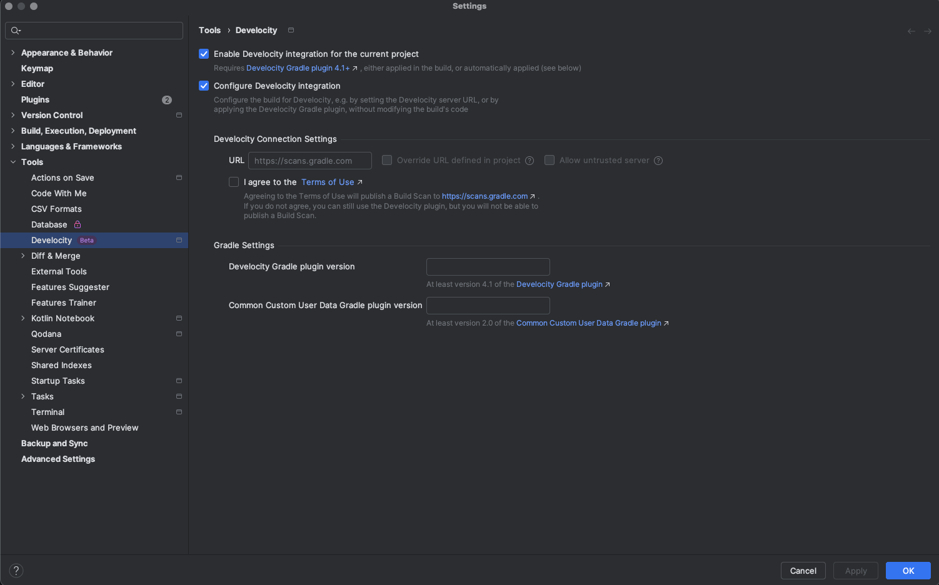This screenshot has width=939, height=585.
Task: Uncheck Configure Develocity integration
Action: click(204, 86)
